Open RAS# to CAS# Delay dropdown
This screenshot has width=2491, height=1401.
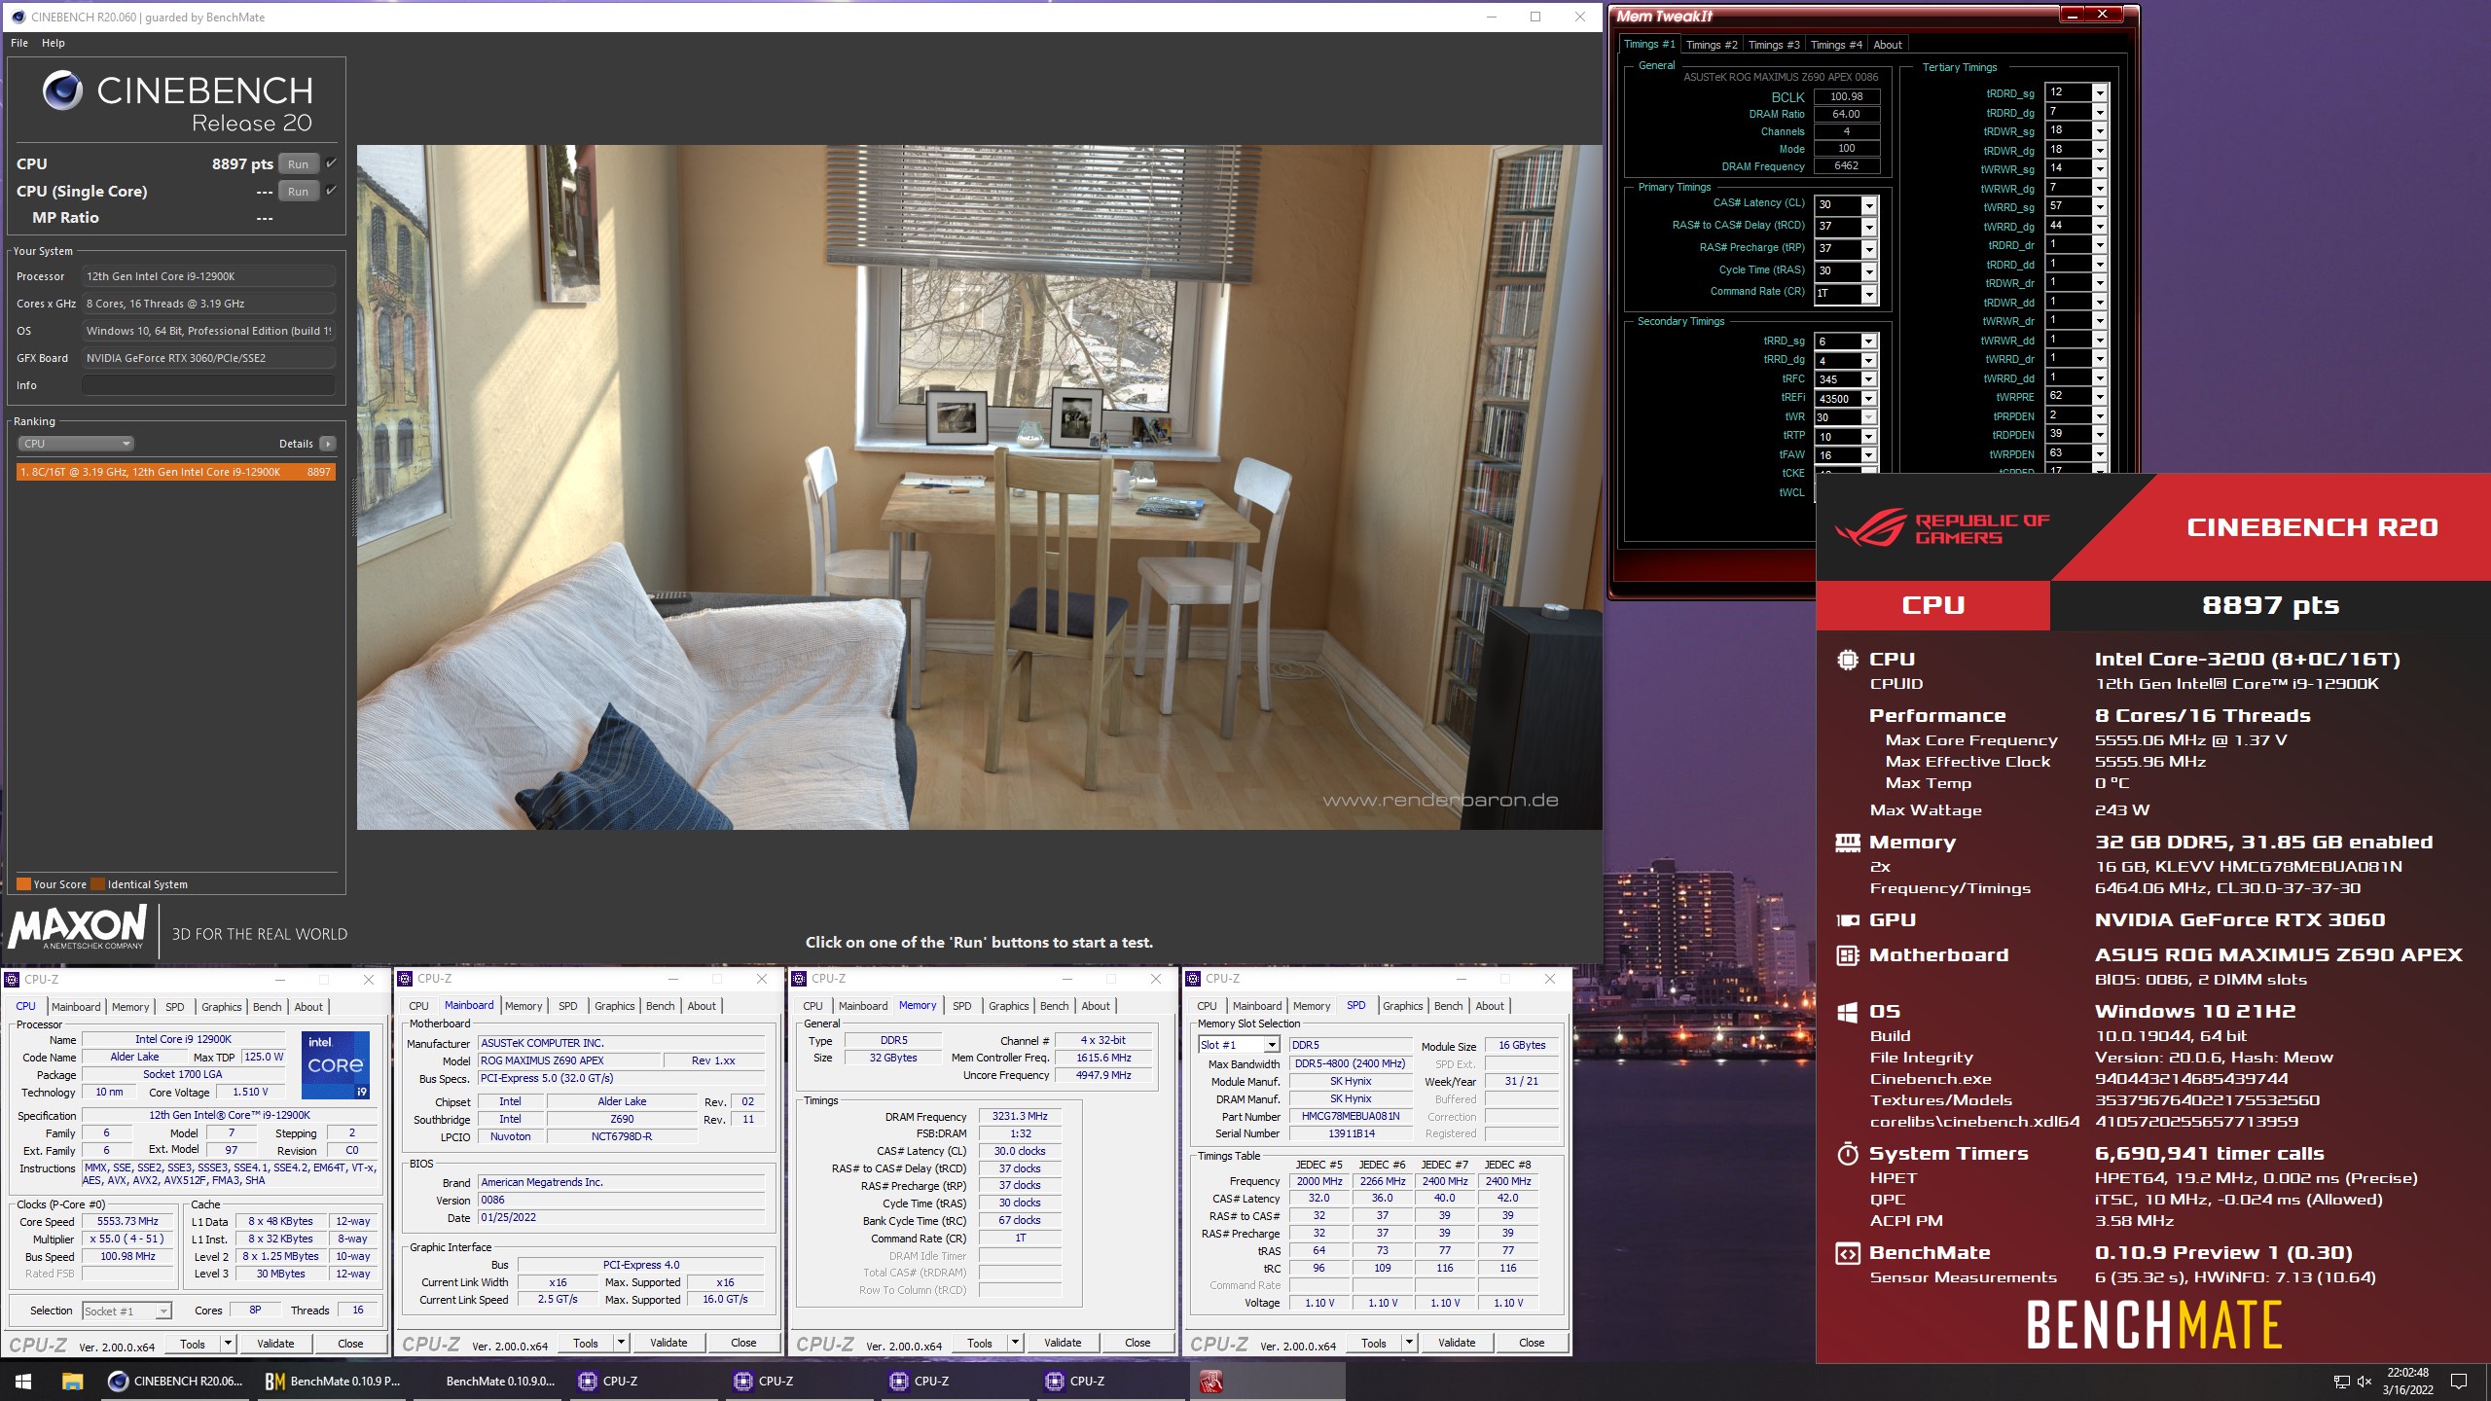tap(1868, 227)
